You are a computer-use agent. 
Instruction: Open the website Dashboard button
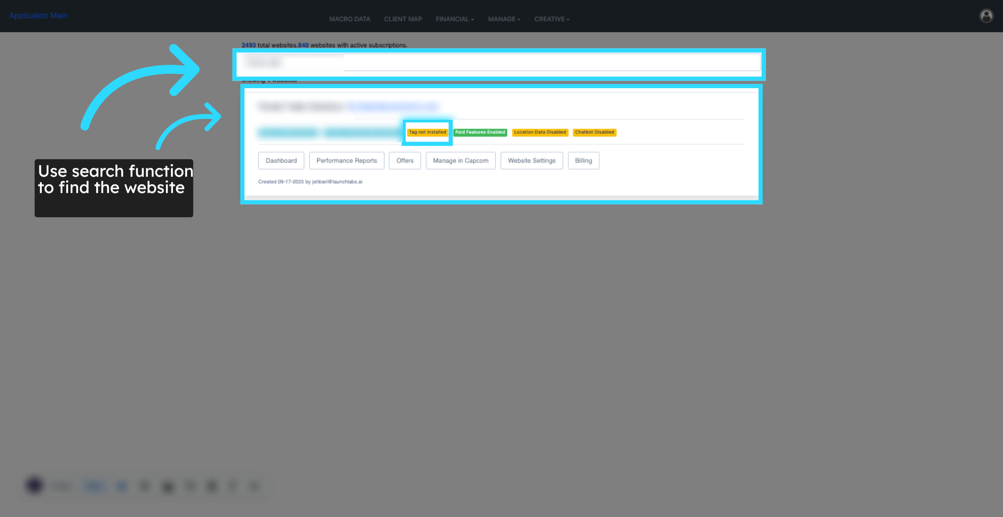pos(281,161)
